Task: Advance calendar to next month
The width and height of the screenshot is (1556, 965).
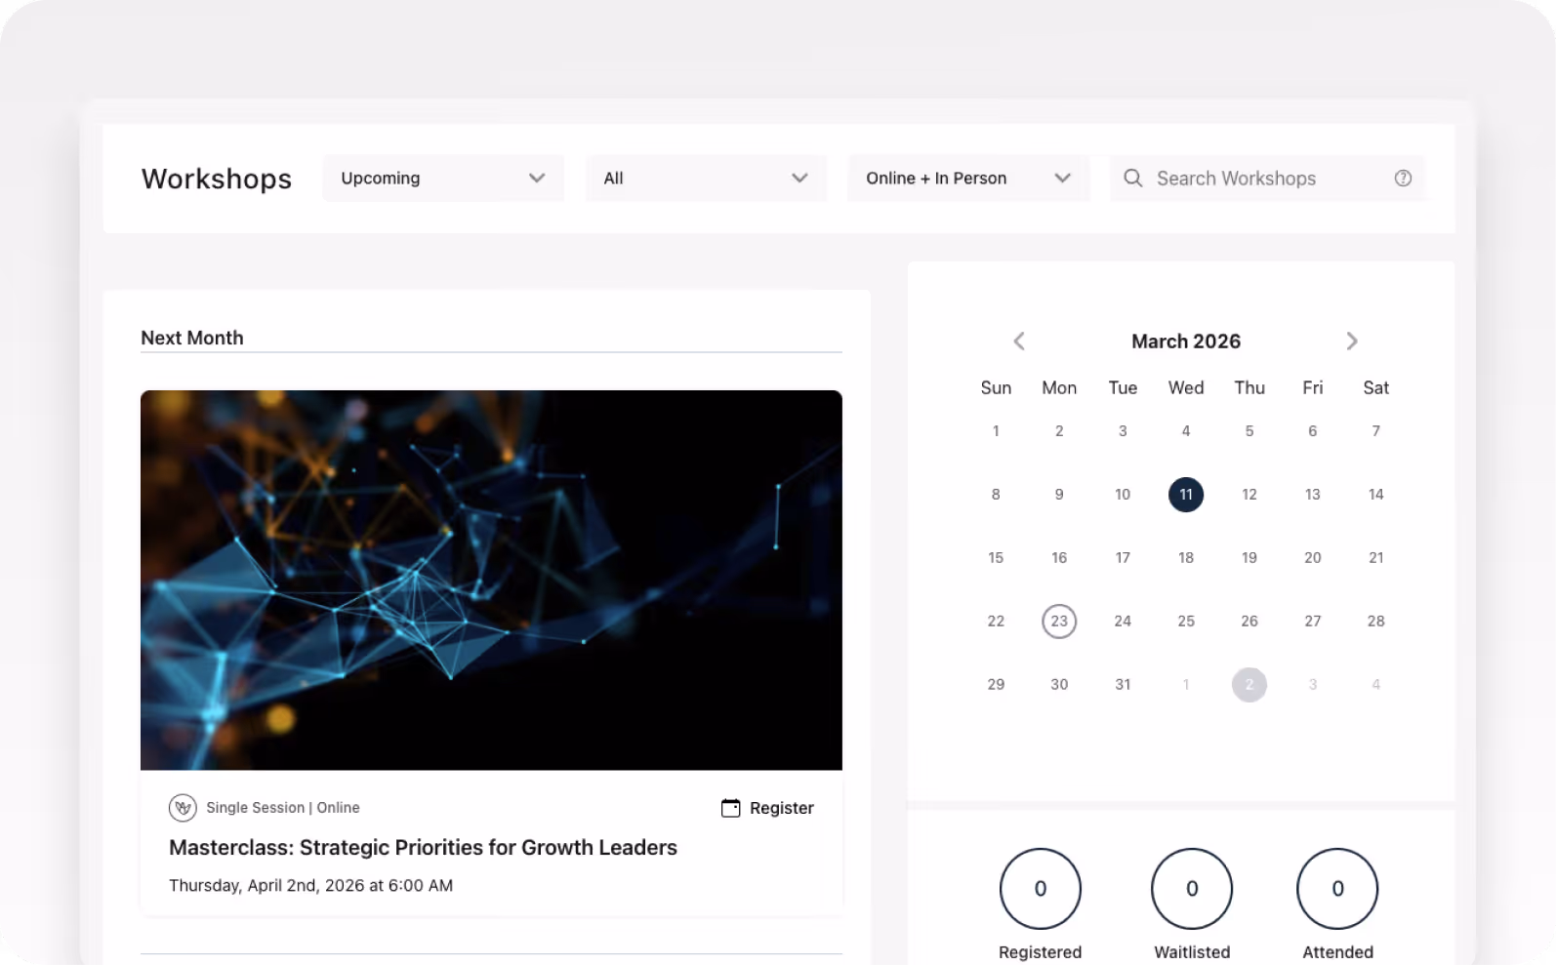Action: [x=1352, y=342]
